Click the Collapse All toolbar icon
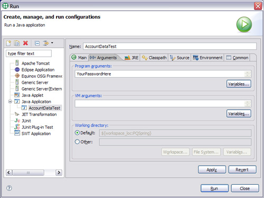264x198 pixels. coord(37,43)
